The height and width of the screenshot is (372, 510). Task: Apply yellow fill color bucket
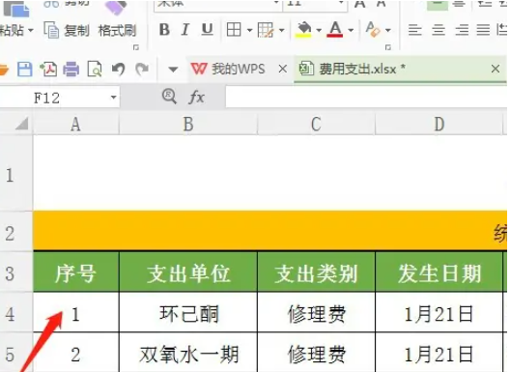[x=303, y=29]
